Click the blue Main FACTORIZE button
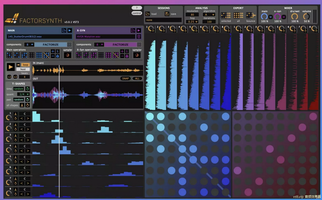Screen dimensions: 322x200 click(51, 45)
